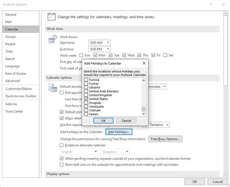The width and height of the screenshot is (230, 187).
Task: Open the Add-ins category
Action: point(21,104)
